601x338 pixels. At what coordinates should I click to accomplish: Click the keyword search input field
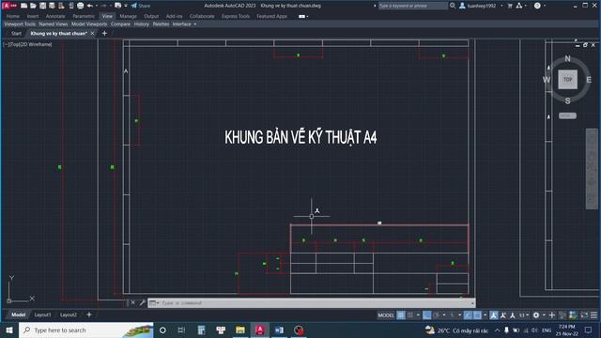tap(413, 6)
